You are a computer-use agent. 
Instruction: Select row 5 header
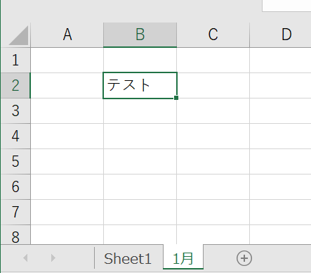pyautogui.click(x=15, y=161)
